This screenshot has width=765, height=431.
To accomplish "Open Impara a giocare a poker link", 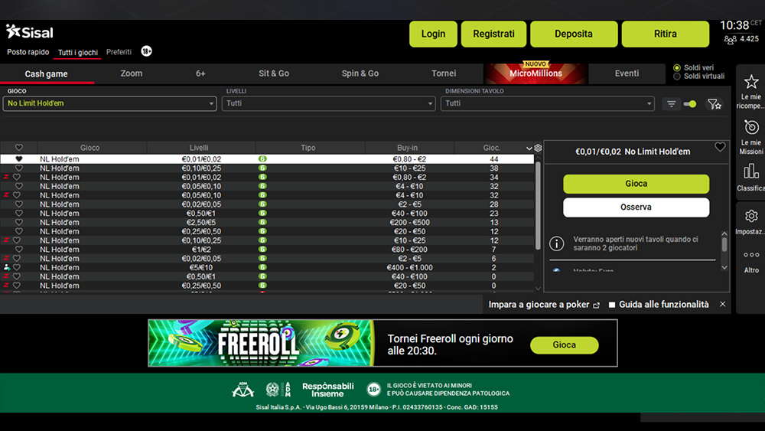I will [539, 305].
